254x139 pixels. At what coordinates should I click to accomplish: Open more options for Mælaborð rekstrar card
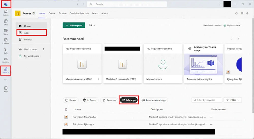pyautogui.click(x=99, y=79)
